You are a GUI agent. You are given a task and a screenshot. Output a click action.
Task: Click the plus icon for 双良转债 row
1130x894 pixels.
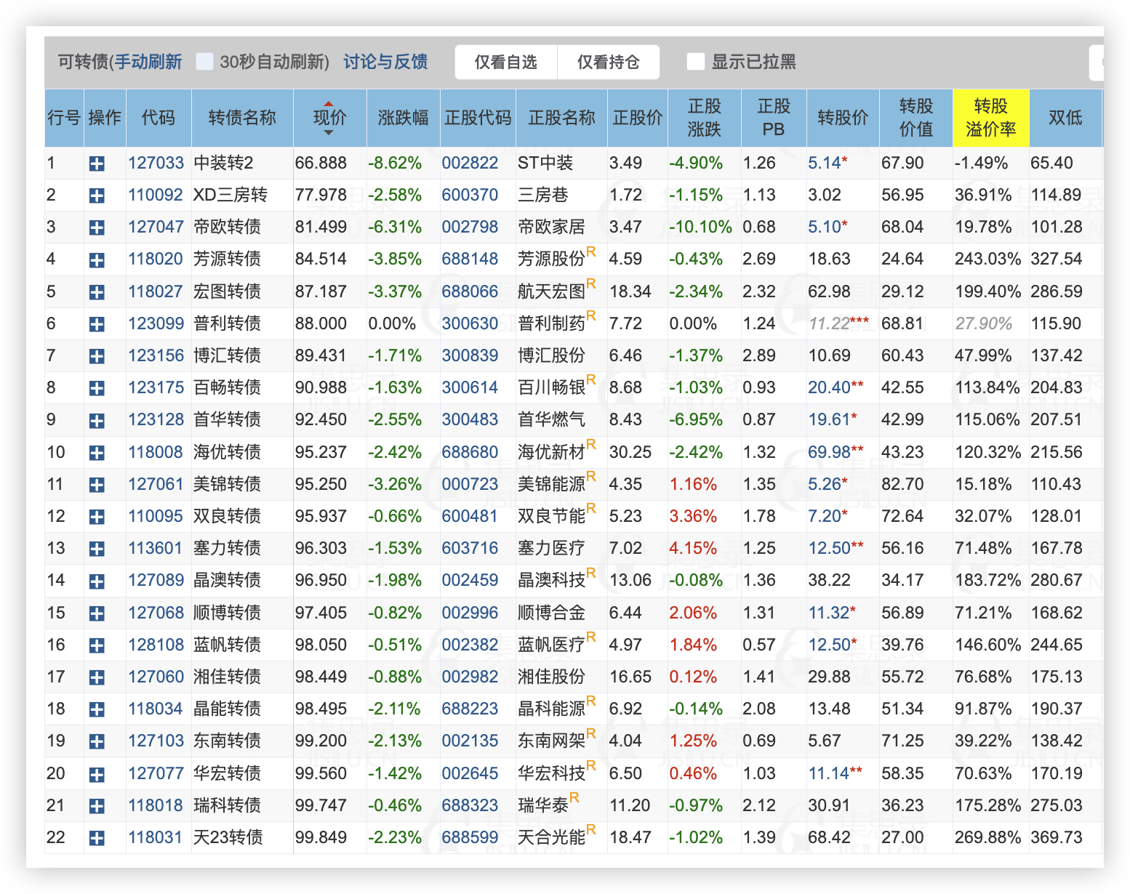point(97,518)
